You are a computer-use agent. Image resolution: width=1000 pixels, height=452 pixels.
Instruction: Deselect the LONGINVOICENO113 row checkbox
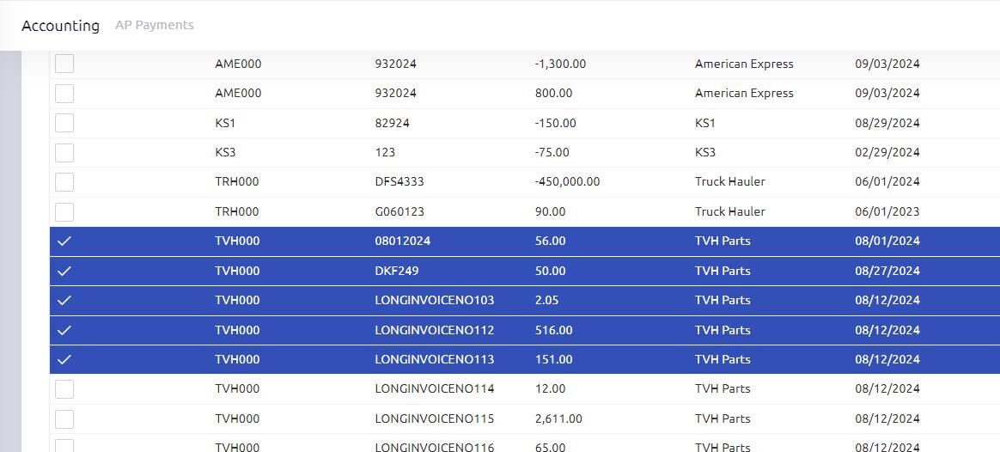coord(64,359)
